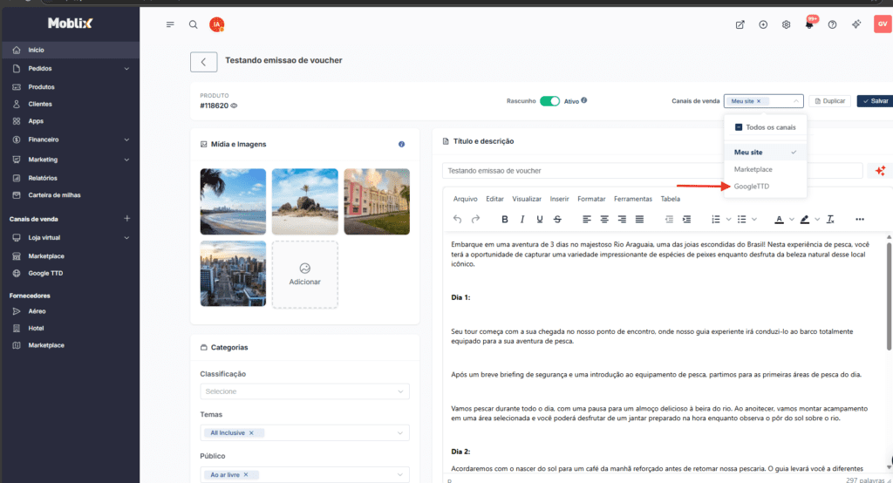
Task: Check the Todos os canais checkbox
Action: 739,127
